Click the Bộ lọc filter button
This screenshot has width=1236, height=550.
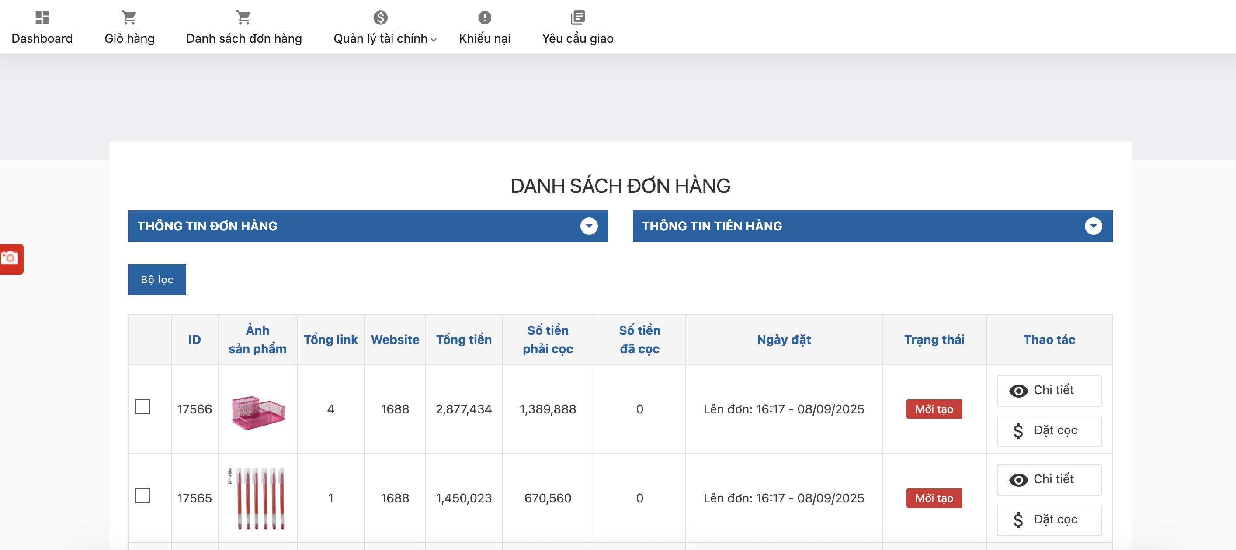pos(157,279)
